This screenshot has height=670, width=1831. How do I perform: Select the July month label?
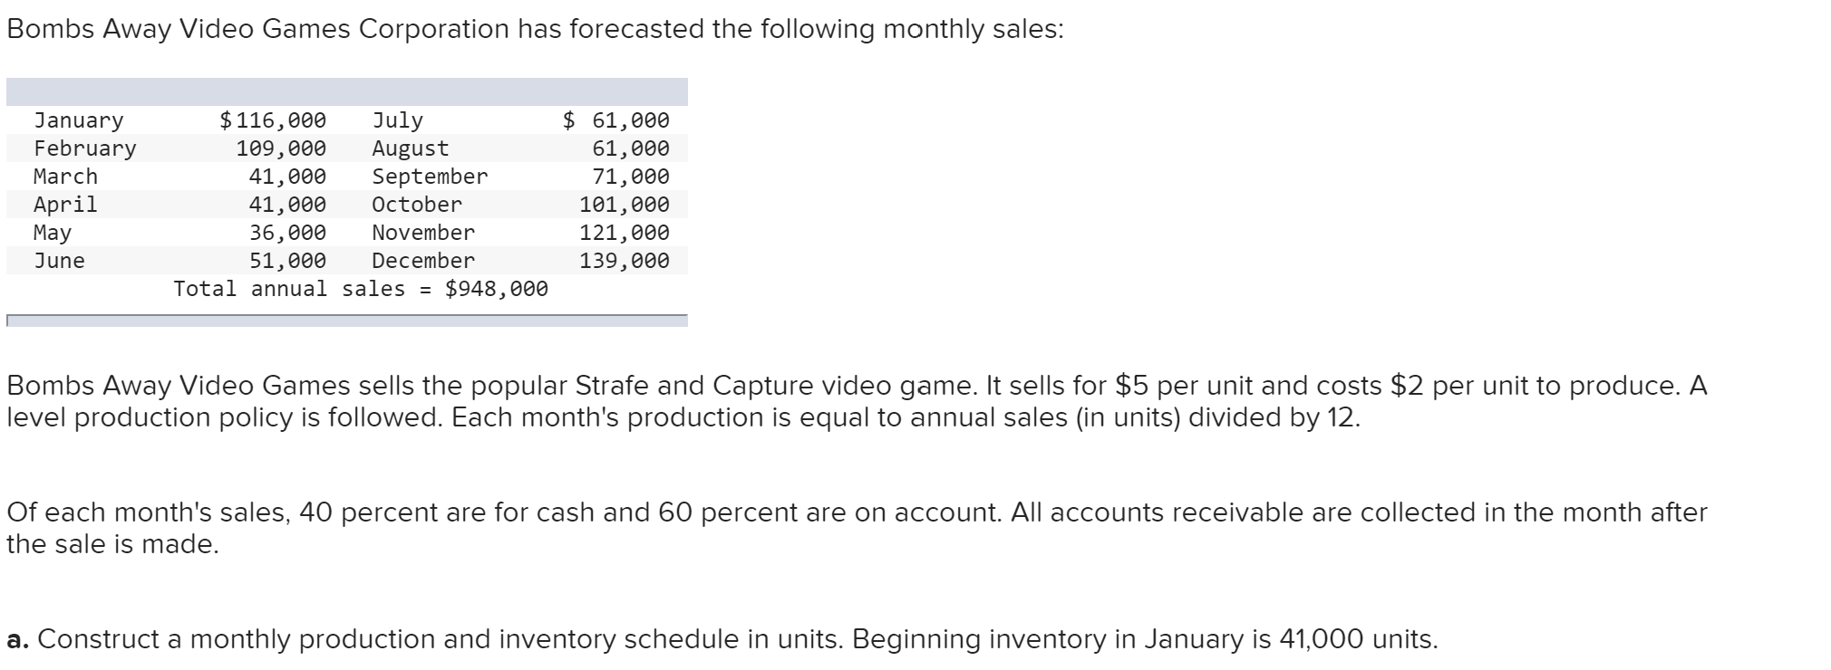pyautogui.click(x=397, y=120)
